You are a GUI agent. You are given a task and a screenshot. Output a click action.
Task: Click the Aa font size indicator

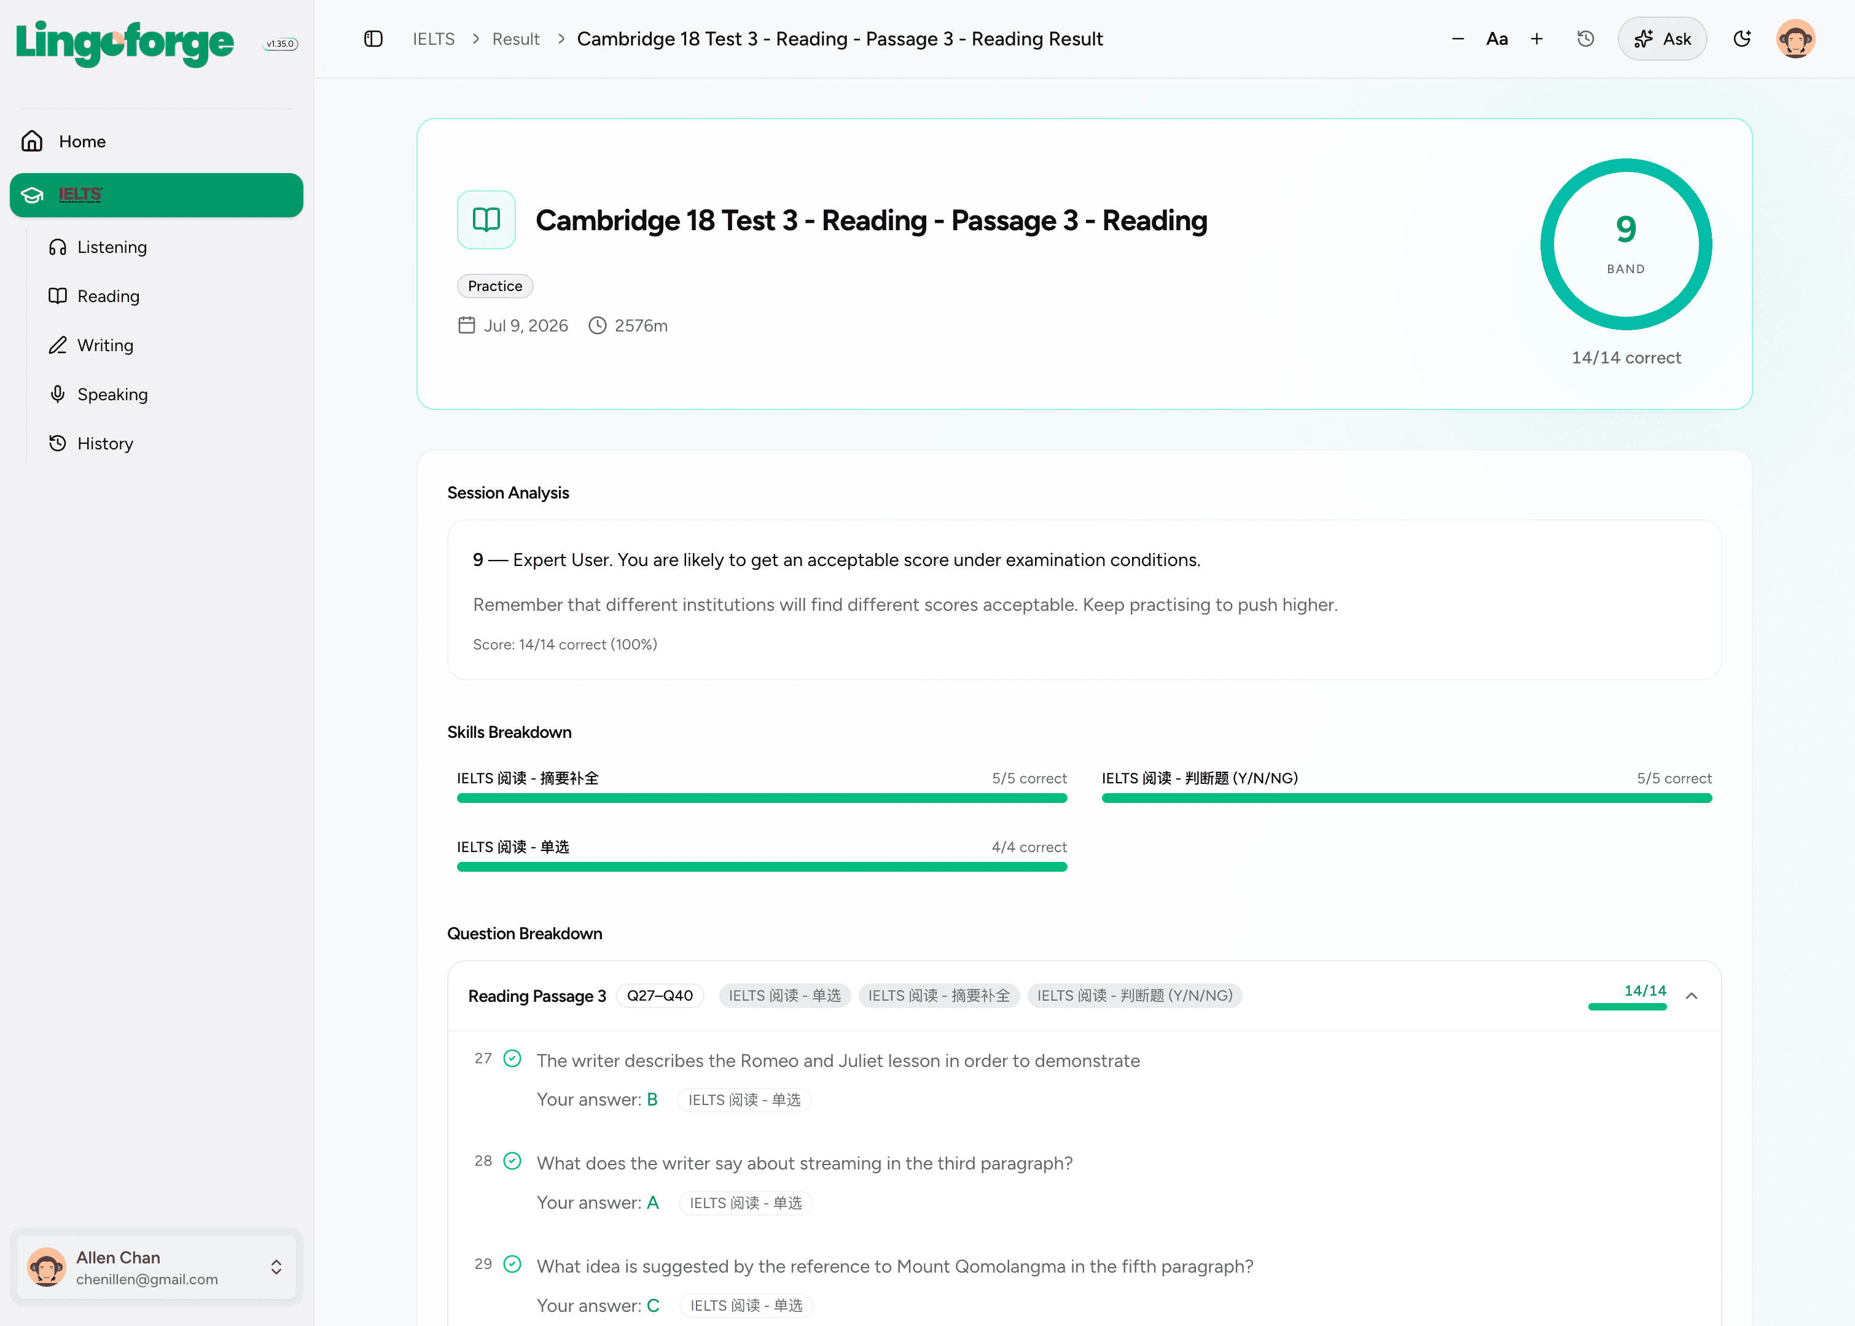(1496, 39)
